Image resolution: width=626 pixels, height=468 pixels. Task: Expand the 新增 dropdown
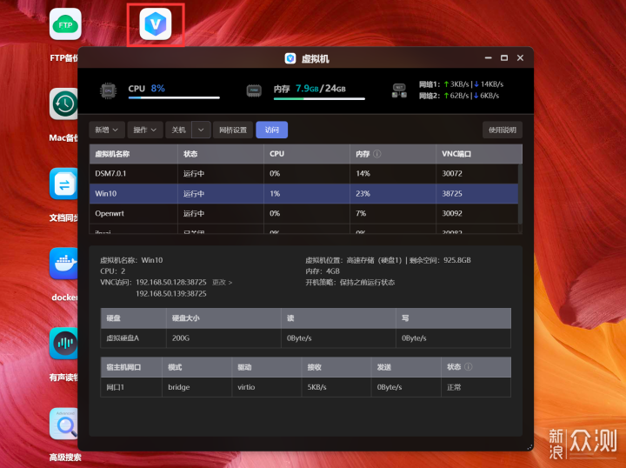107,130
